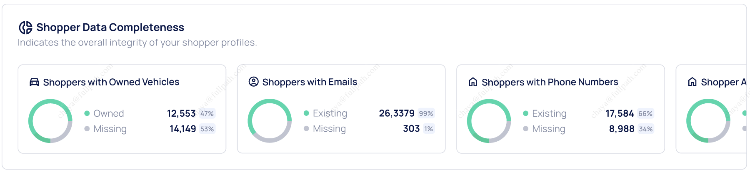Click the green Owned legend dot

pos(87,113)
